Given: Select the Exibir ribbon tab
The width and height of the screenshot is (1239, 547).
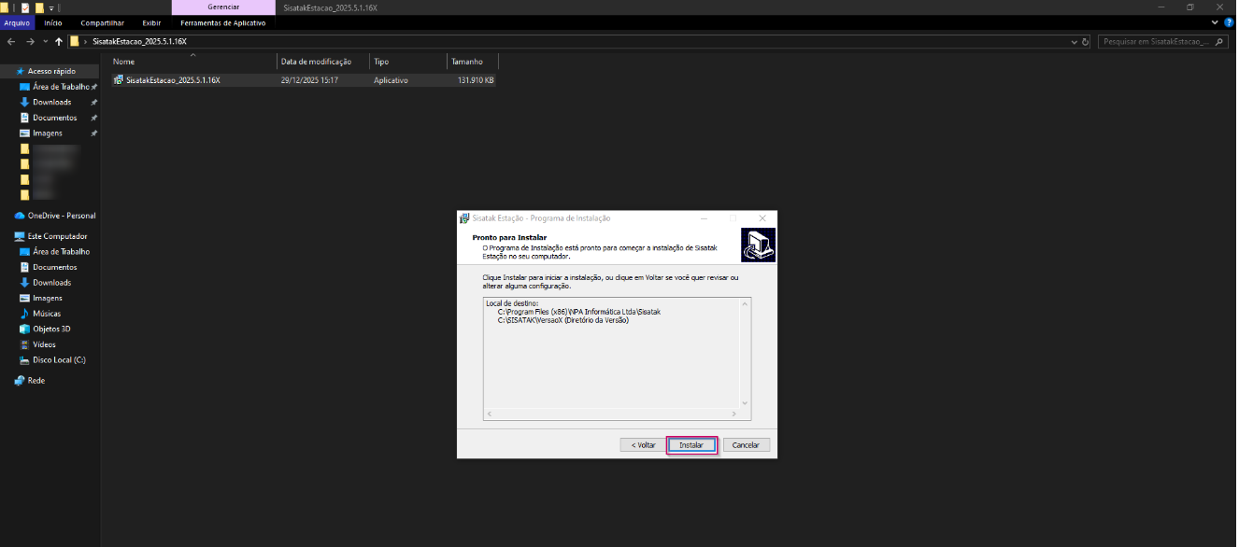Looking at the screenshot, I should pyautogui.click(x=151, y=22).
